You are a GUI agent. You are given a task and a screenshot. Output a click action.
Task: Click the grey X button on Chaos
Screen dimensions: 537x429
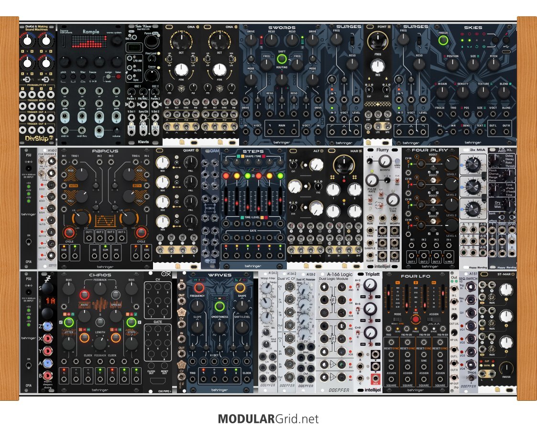pyautogui.click(x=116, y=295)
